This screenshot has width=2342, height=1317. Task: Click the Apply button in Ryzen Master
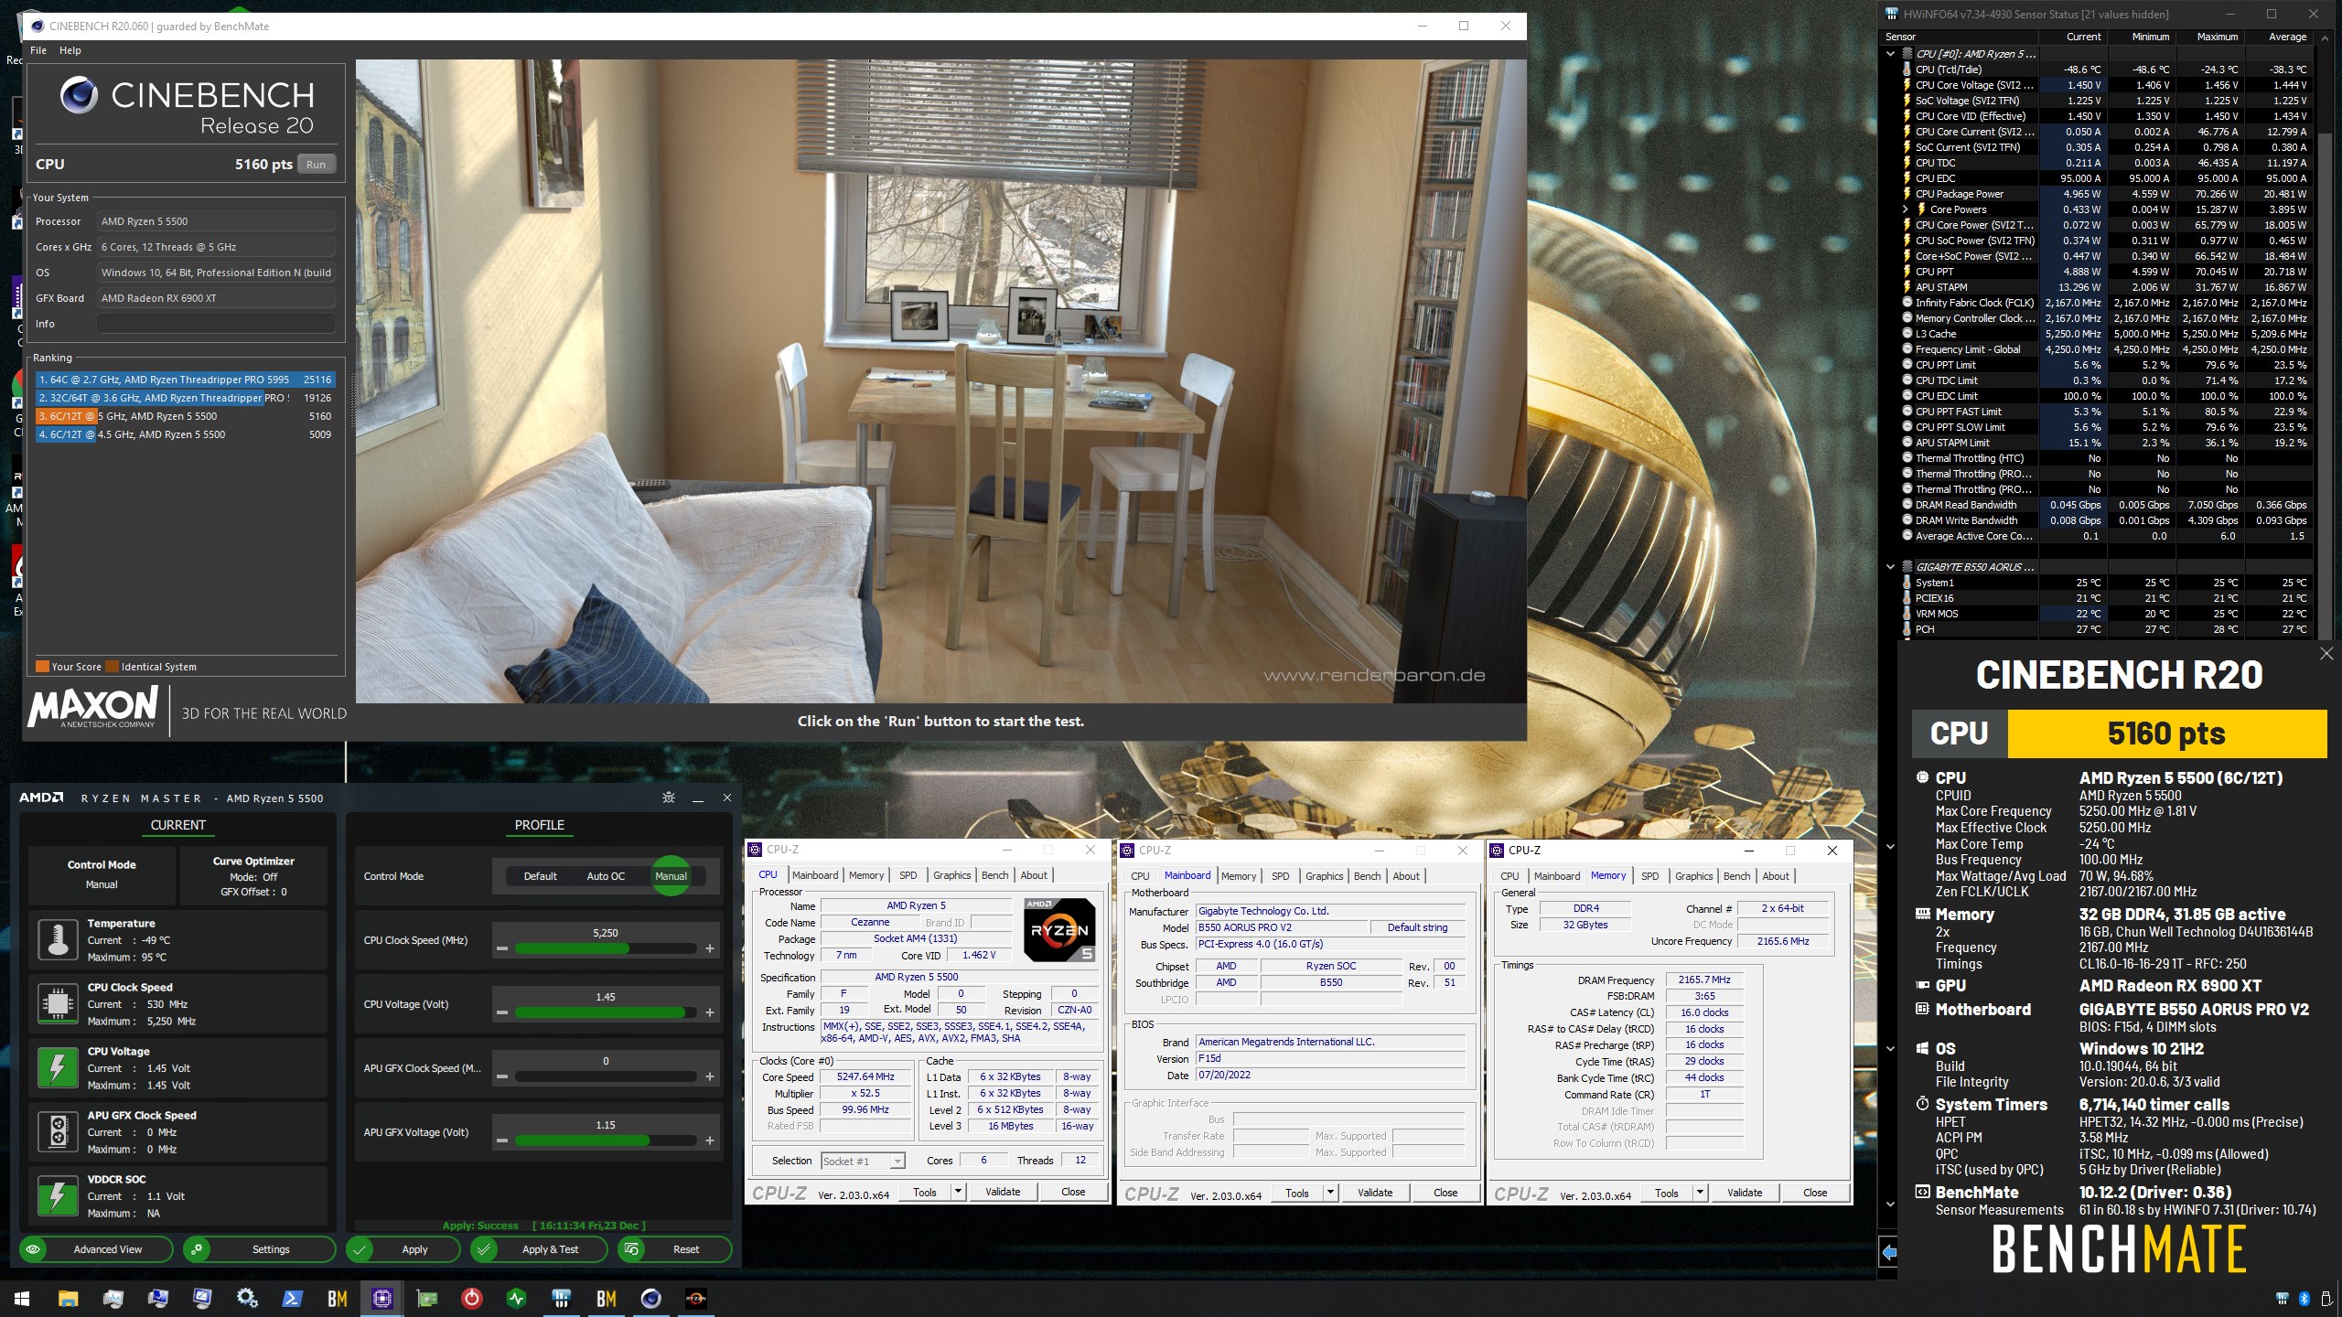(x=403, y=1249)
